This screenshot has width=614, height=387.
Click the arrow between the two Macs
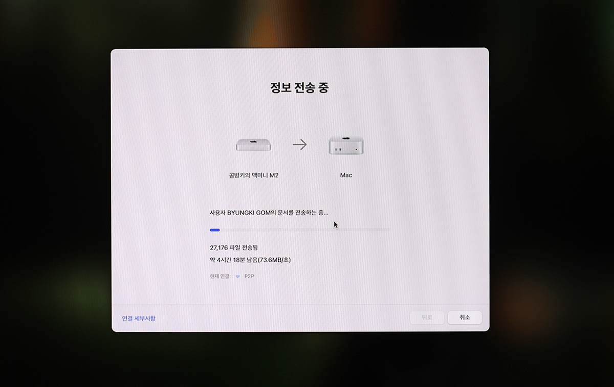300,145
